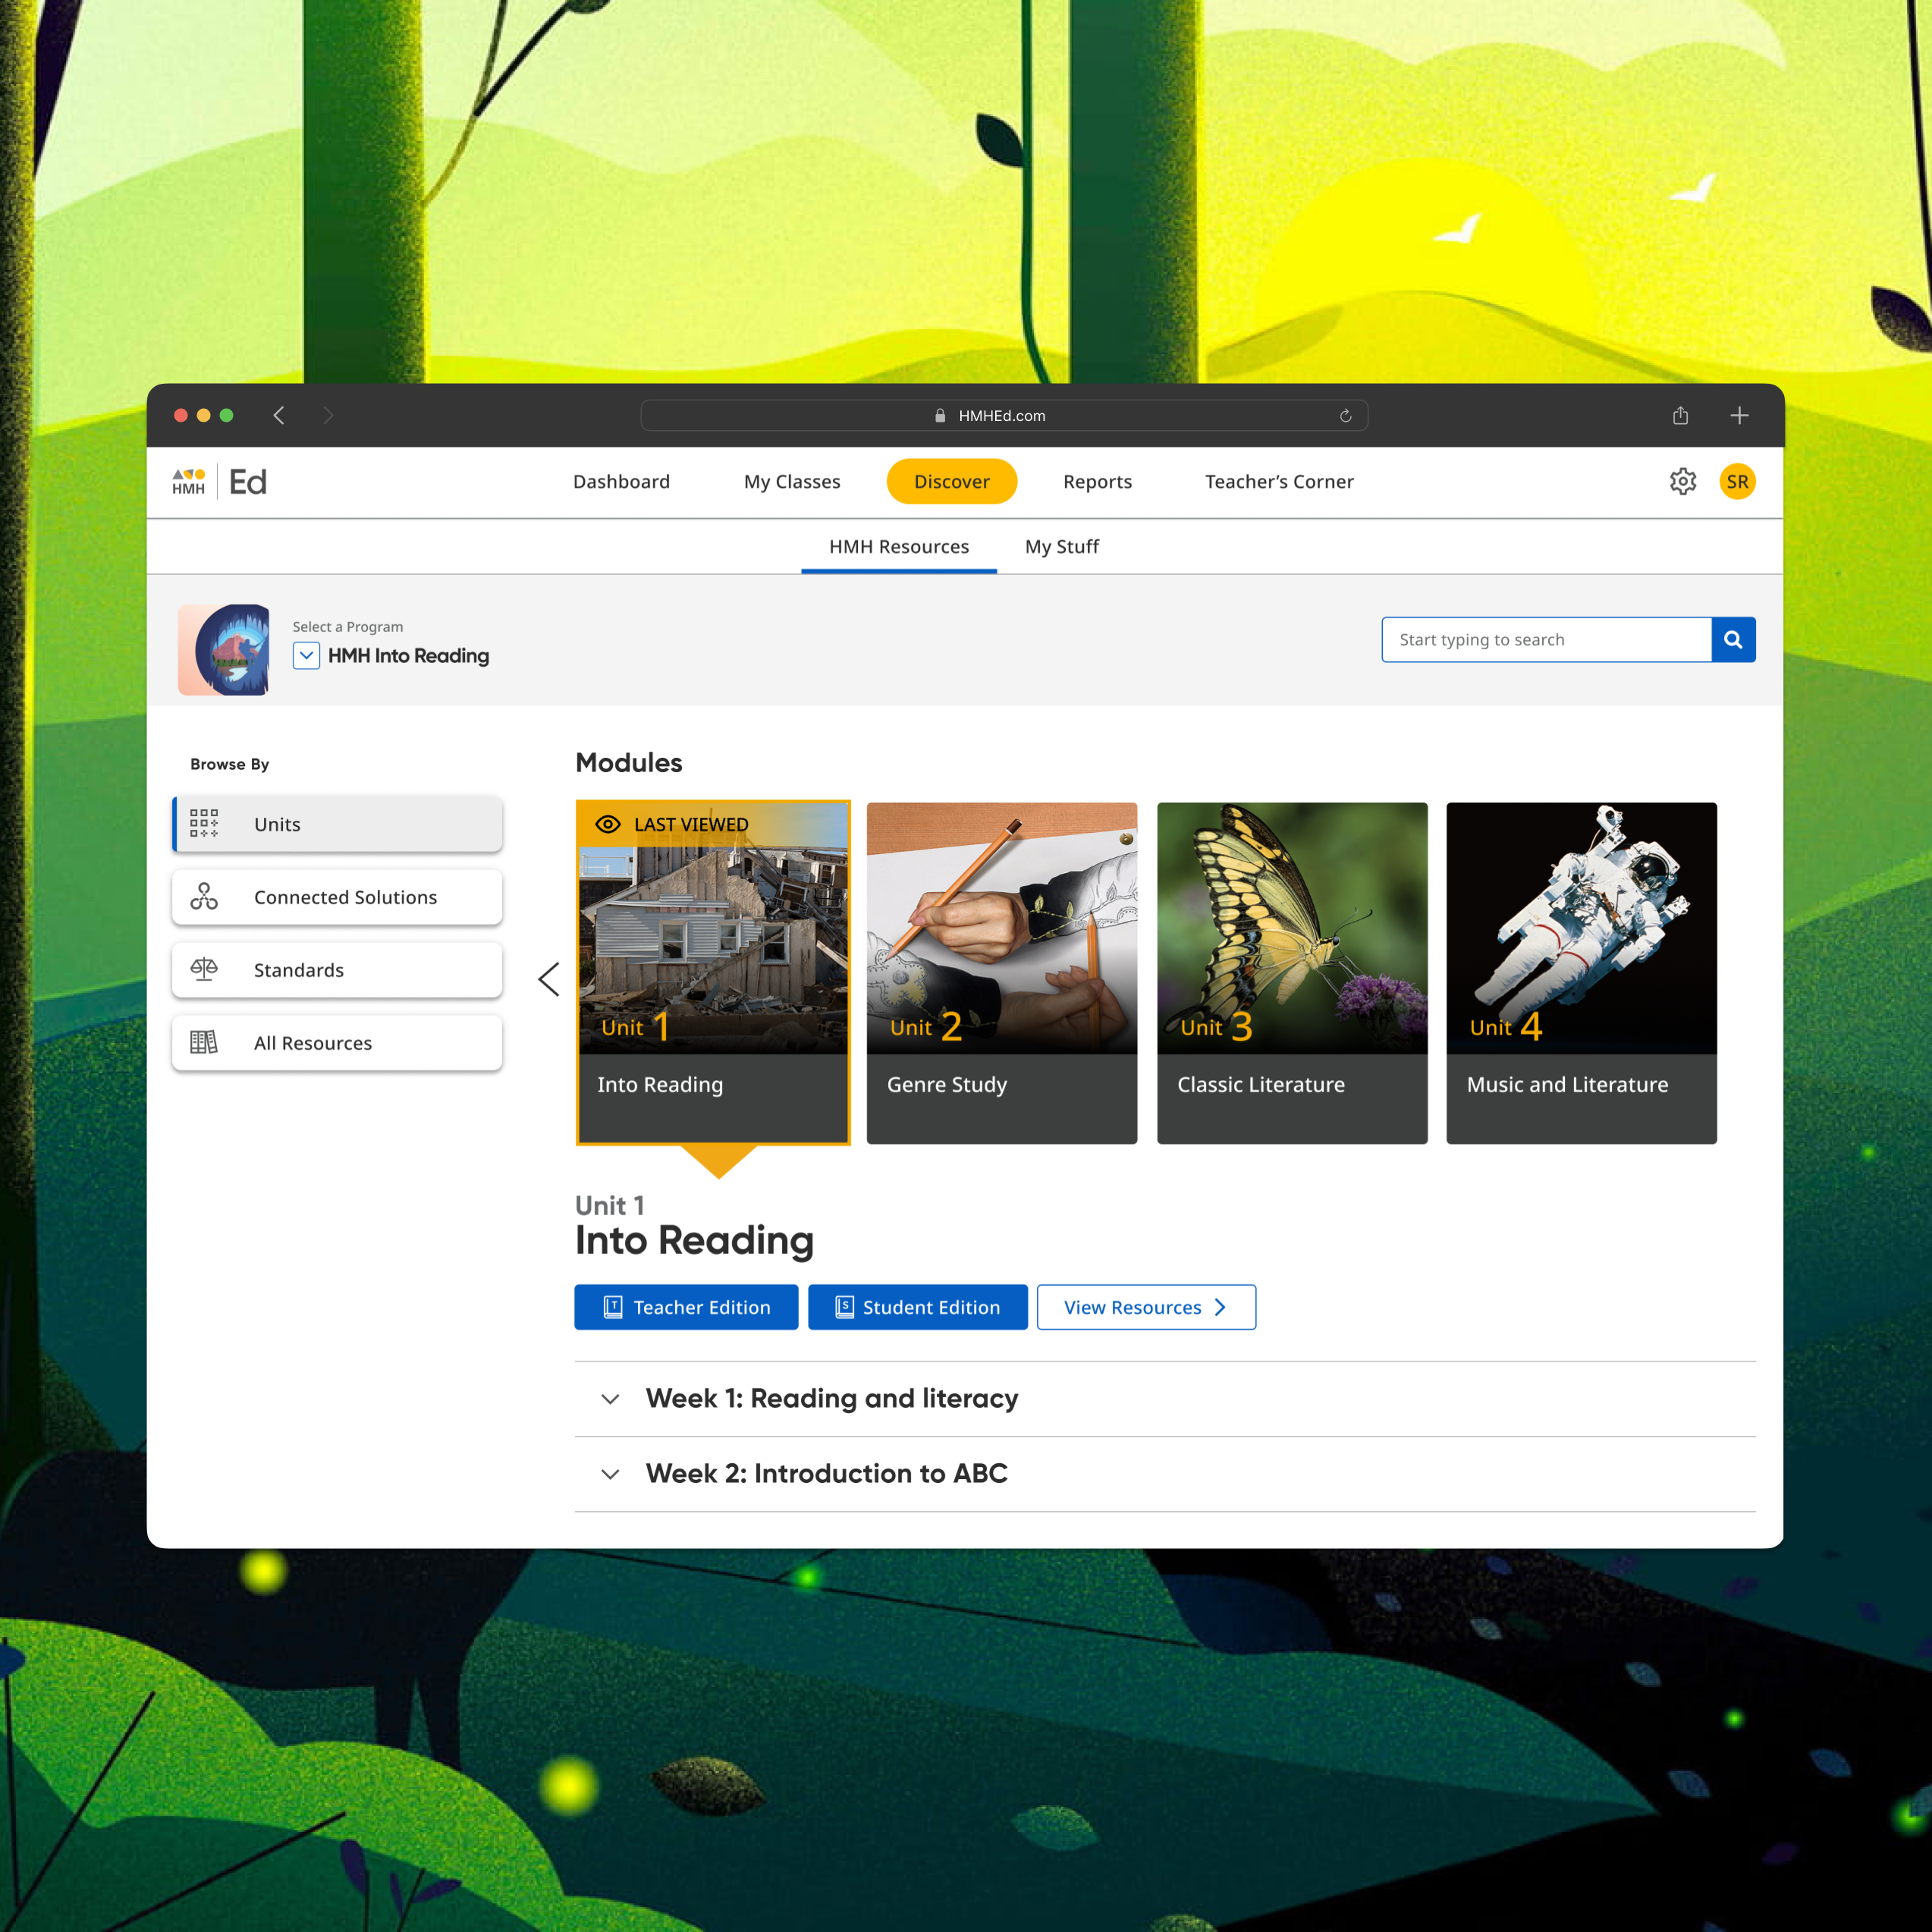
Task: Open a new tab with plus icon
Action: click(x=1739, y=415)
